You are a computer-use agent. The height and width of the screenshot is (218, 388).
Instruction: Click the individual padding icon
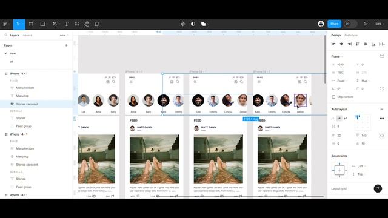click(x=382, y=136)
